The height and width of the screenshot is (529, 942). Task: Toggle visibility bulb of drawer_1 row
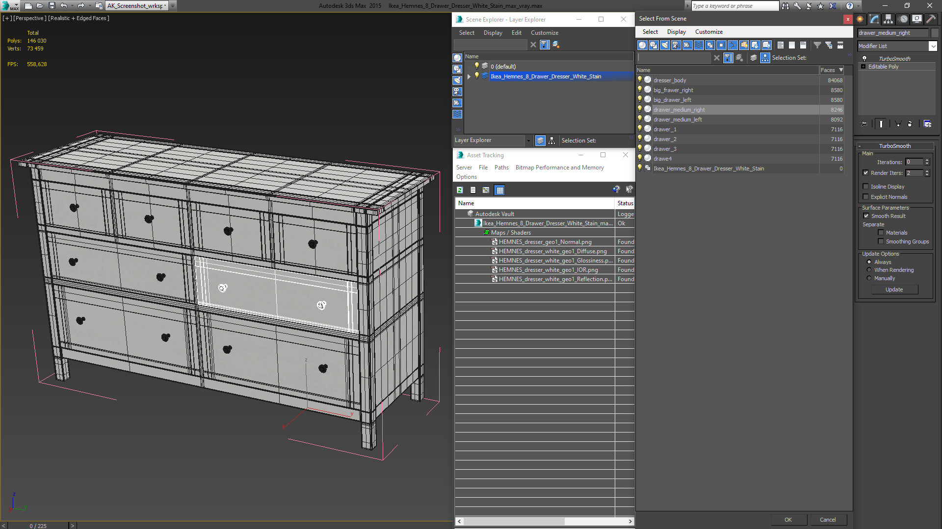(640, 129)
